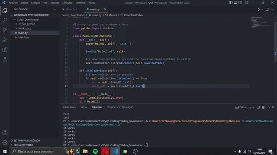This screenshot has height=155, width=277.
Task: Customize layout icon in title bar
Action: 246,3
